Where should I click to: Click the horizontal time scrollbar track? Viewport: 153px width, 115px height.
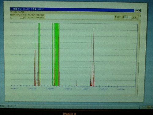(17, 17)
